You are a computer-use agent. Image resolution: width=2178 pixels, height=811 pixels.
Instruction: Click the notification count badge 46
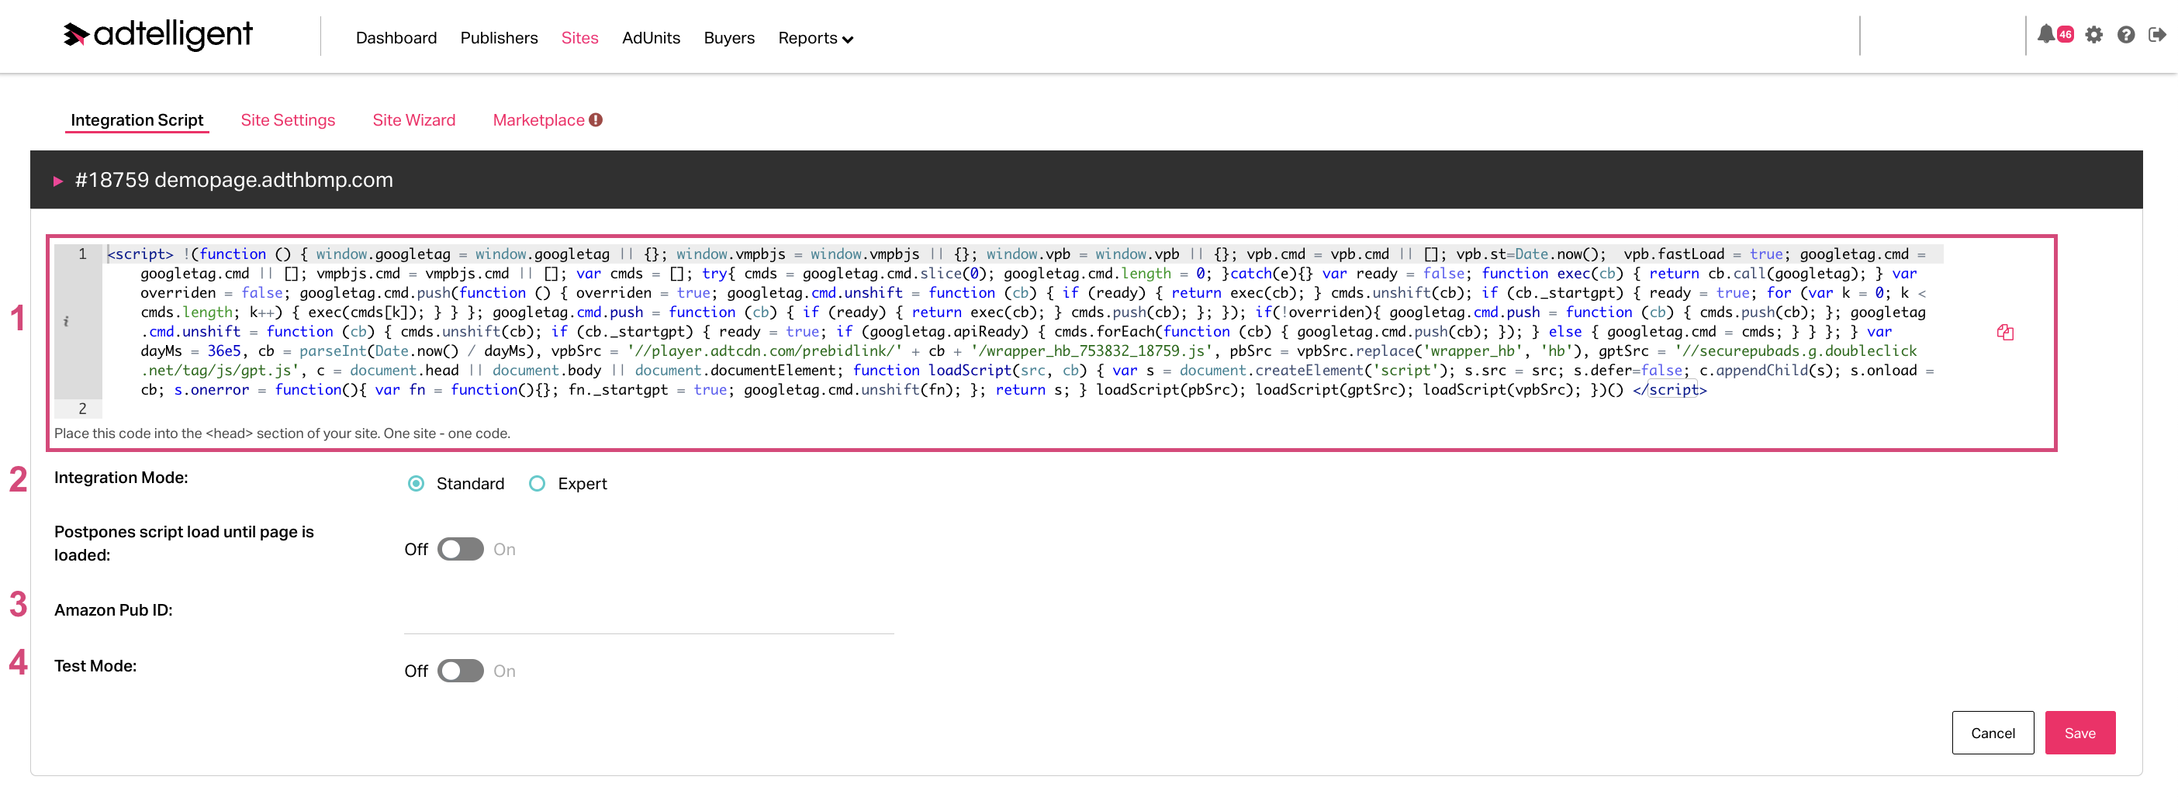point(2065,34)
